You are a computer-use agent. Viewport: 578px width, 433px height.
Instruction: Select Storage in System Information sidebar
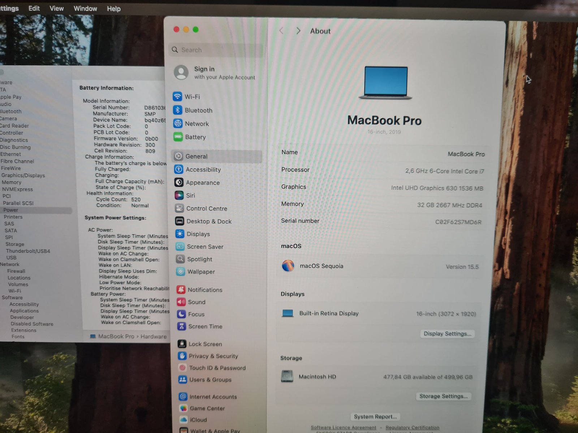coord(15,244)
